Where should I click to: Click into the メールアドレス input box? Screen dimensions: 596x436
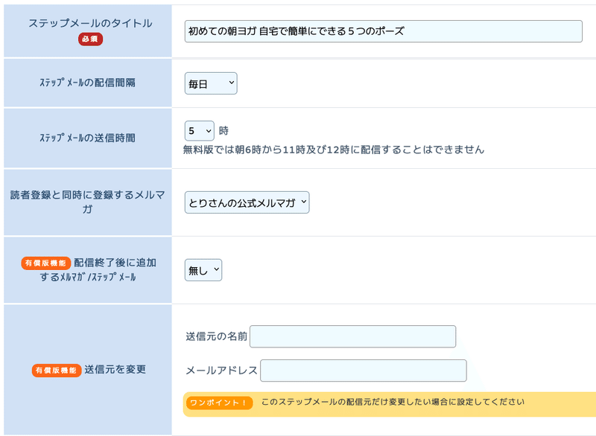click(363, 371)
